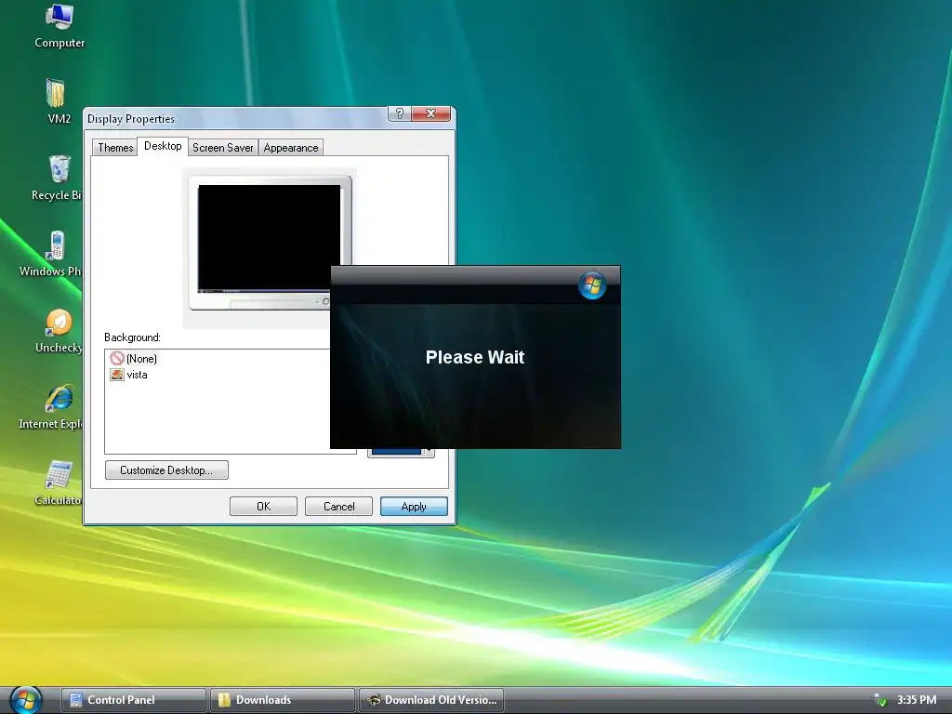
Task: Switch to Control Panel taskbar button
Action: click(134, 700)
